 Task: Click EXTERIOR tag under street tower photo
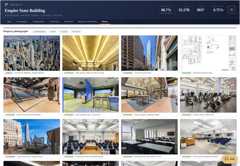[x=128, y=73]
